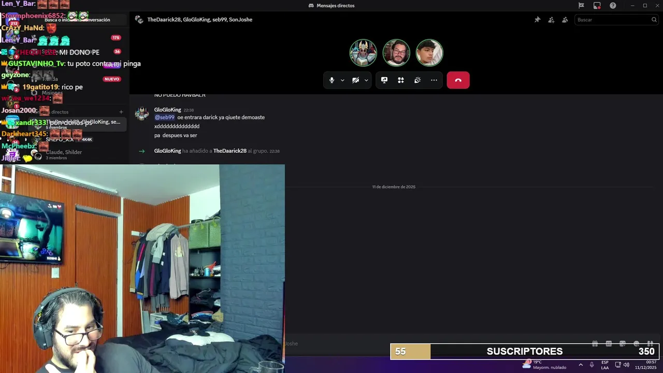Expand hidden system tray icons chevron

point(581,365)
